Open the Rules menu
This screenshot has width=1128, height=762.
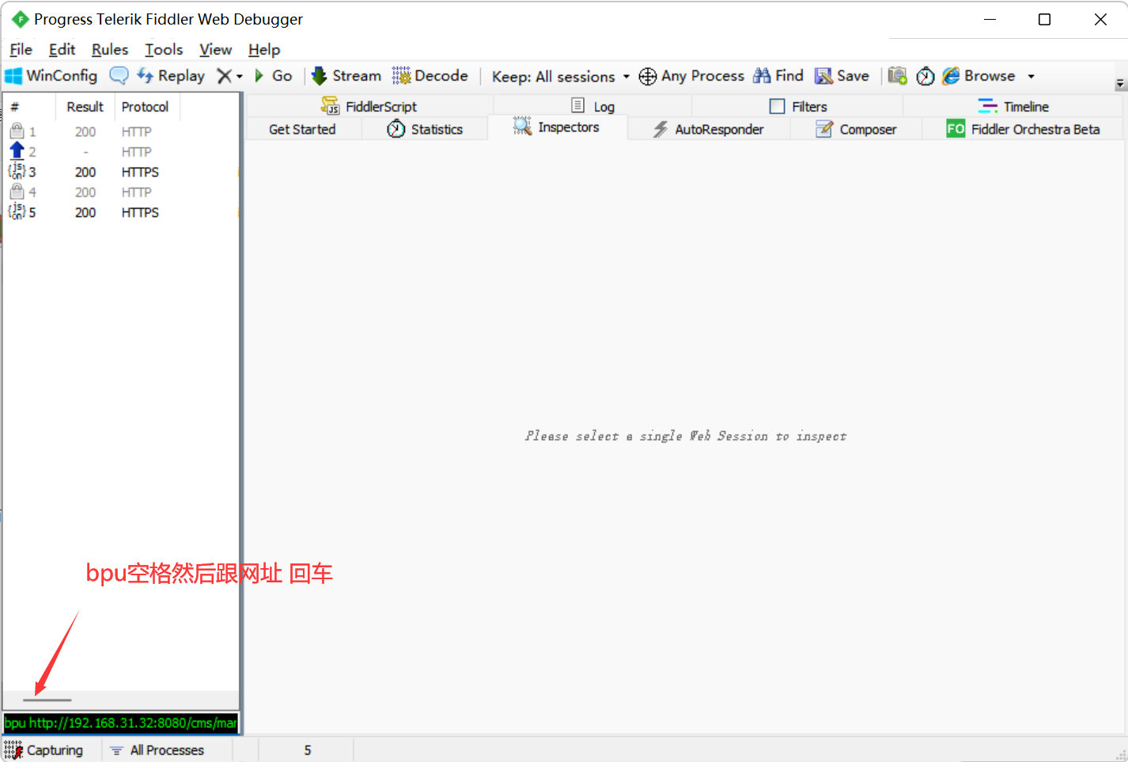110,50
